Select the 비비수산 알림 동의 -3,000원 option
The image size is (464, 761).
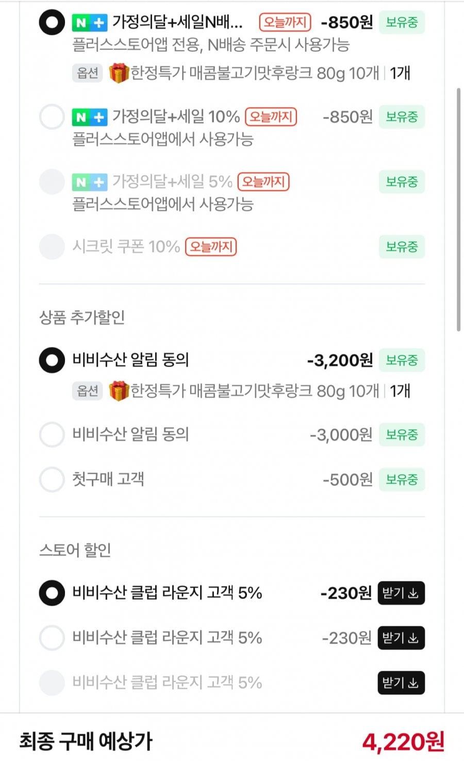tap(52, 435)
